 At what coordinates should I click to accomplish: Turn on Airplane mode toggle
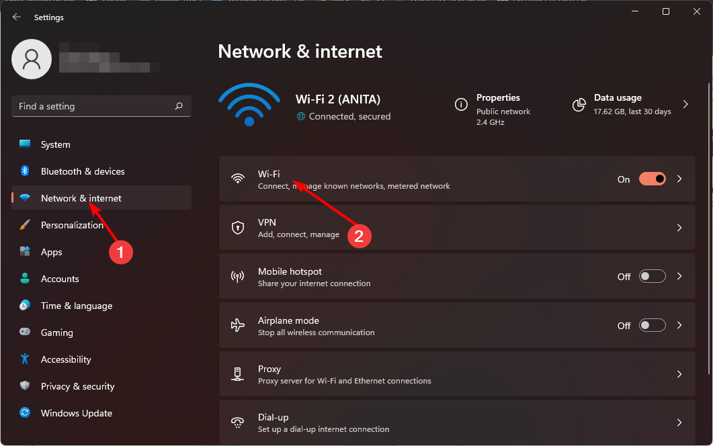click(652, 325)
